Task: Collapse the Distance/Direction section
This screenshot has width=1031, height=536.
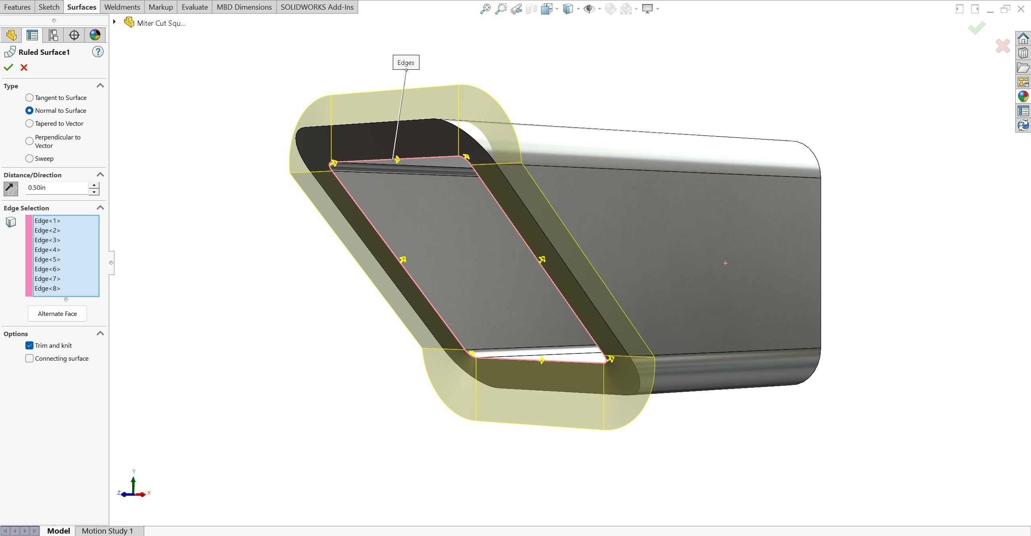Action: [x=100, y=175]
